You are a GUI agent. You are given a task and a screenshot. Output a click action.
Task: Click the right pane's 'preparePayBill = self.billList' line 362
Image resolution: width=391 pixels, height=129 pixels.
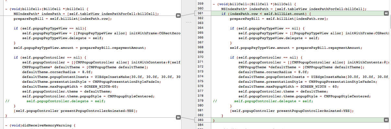point(279,19)
